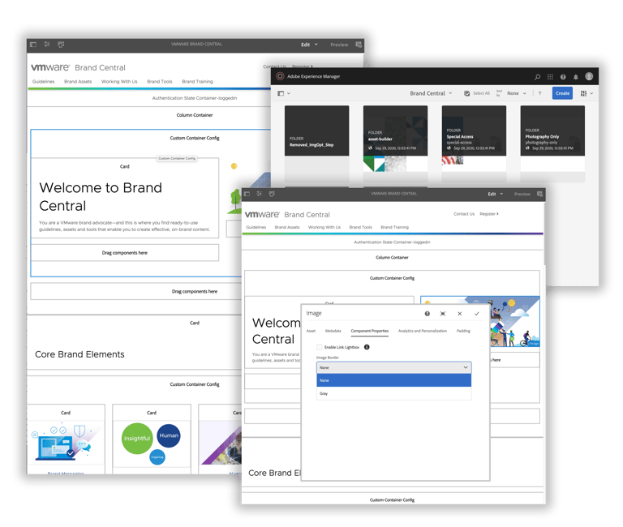Open search icon in AEM header
The image size is (623, 527).
point(537,77)
